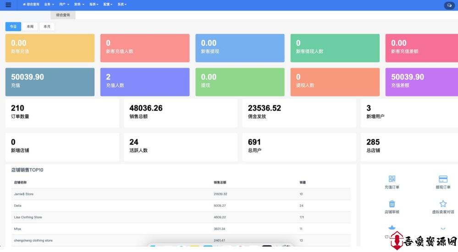Viewport: 458px width, 252px height.
Task: Click the 充值订单 QR code icon
Action: 392,179
